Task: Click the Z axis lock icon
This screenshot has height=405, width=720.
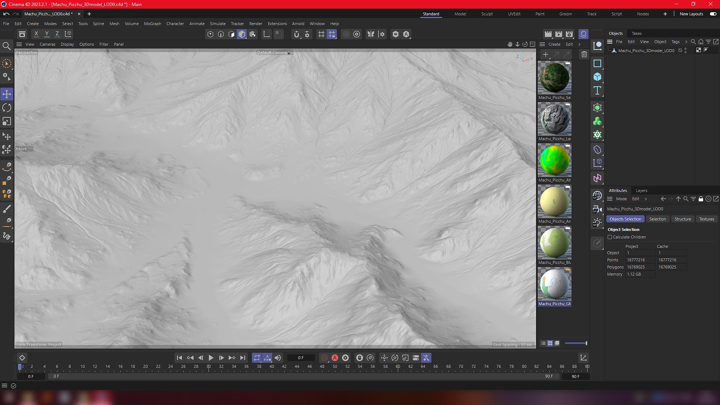Action: click(57, 34)
